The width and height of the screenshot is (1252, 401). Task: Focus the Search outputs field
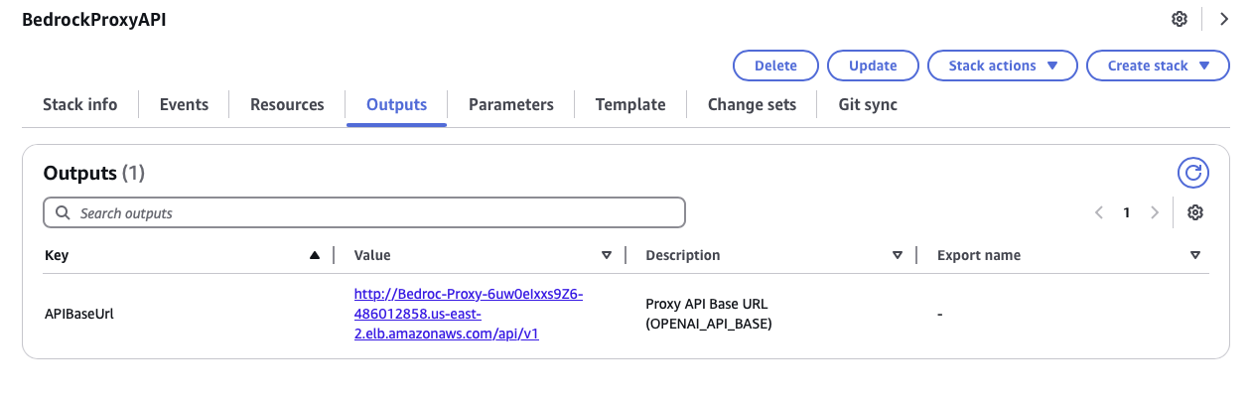tap(364, 212)
